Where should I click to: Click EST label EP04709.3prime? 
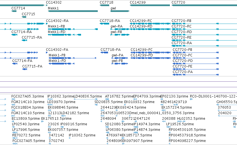tap(146, 96)
